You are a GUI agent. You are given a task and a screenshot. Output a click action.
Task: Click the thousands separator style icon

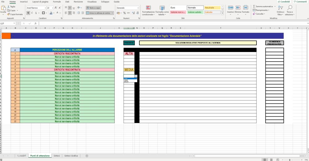[x=129, y=13]
